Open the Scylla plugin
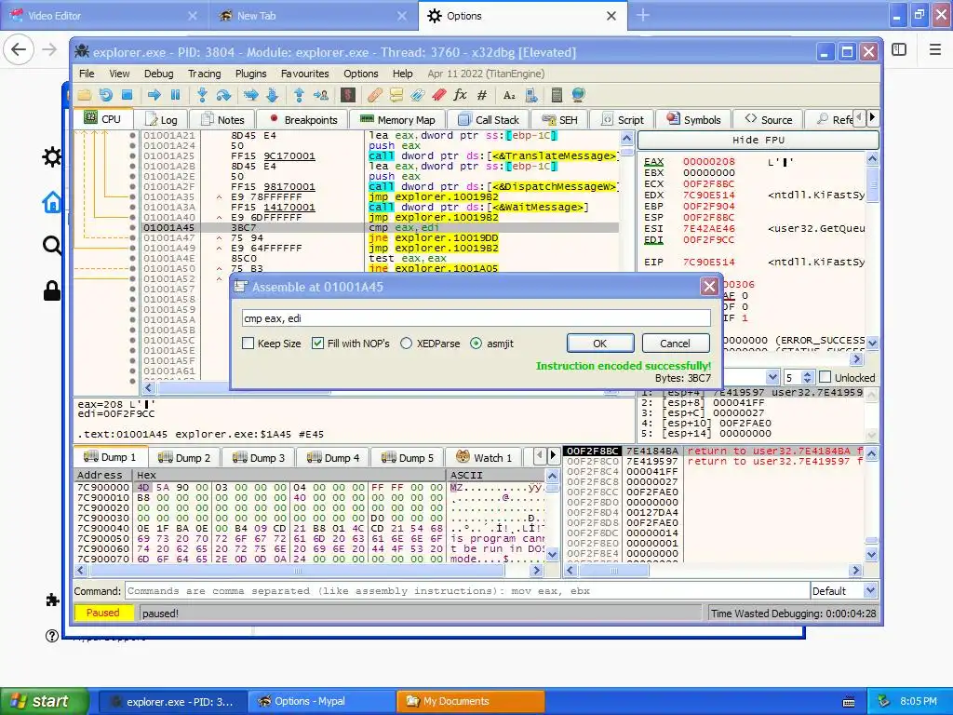Image resolution: width=953 pixels, height=715 pixels. (348, 95)
